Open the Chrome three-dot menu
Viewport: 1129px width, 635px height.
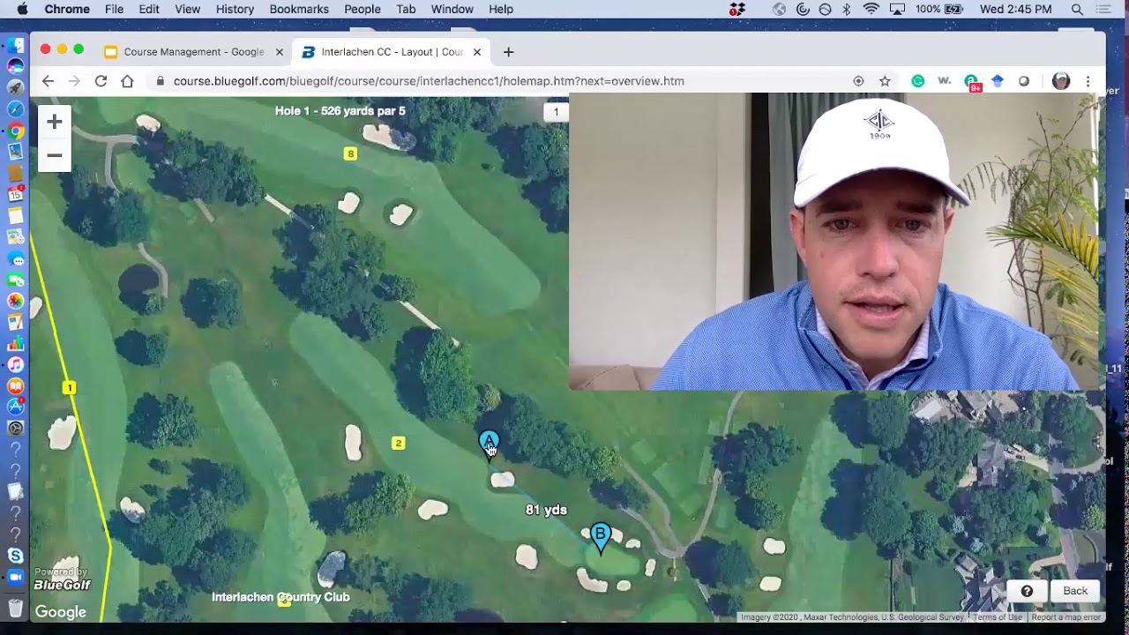pos(1088,81)
